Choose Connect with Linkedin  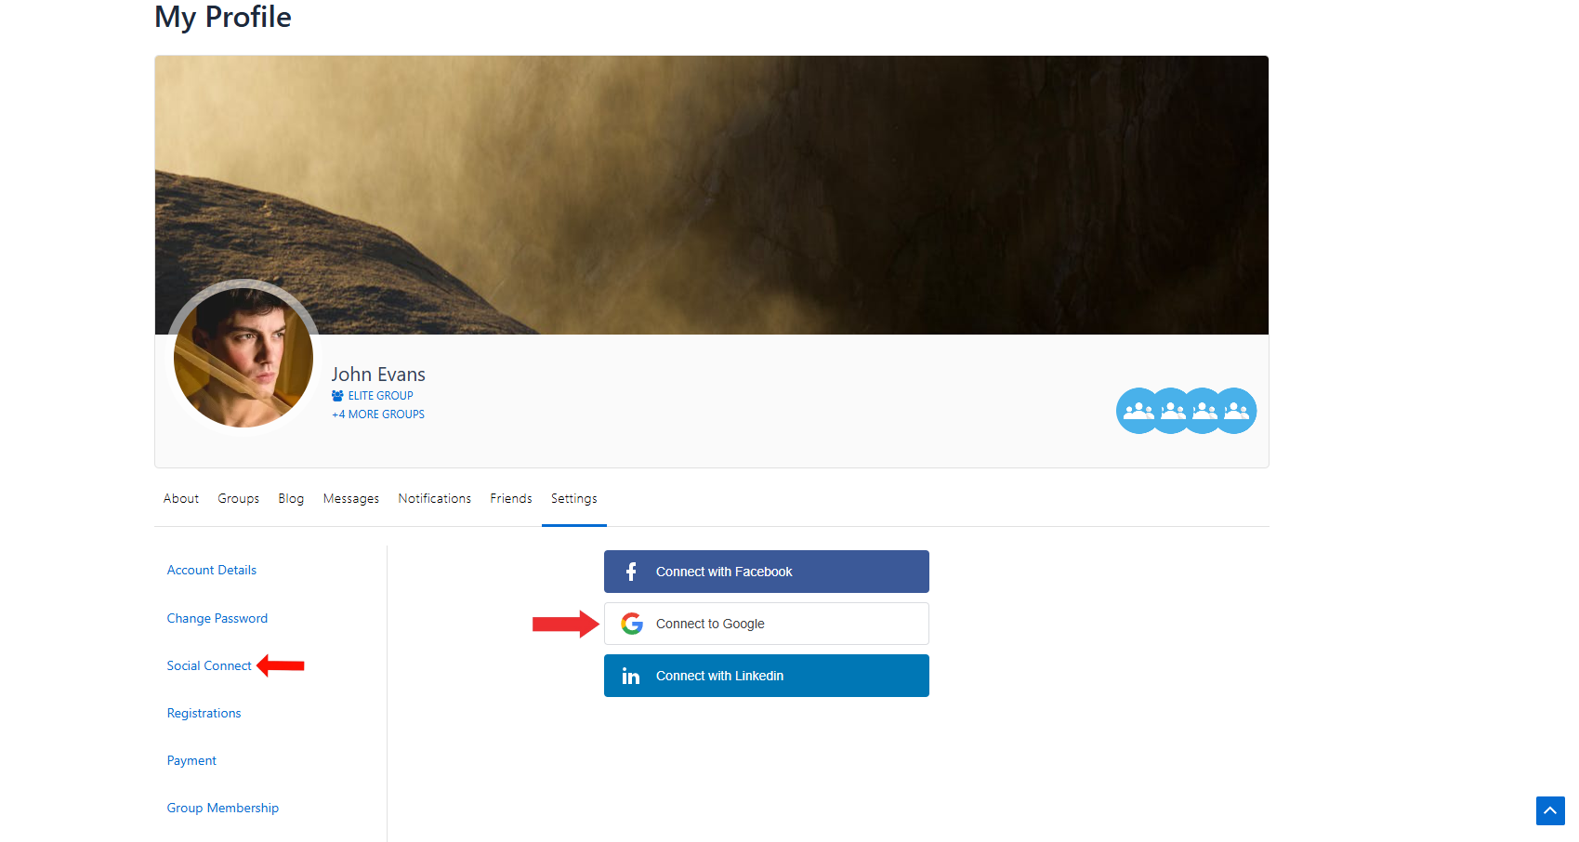(766, 676)
